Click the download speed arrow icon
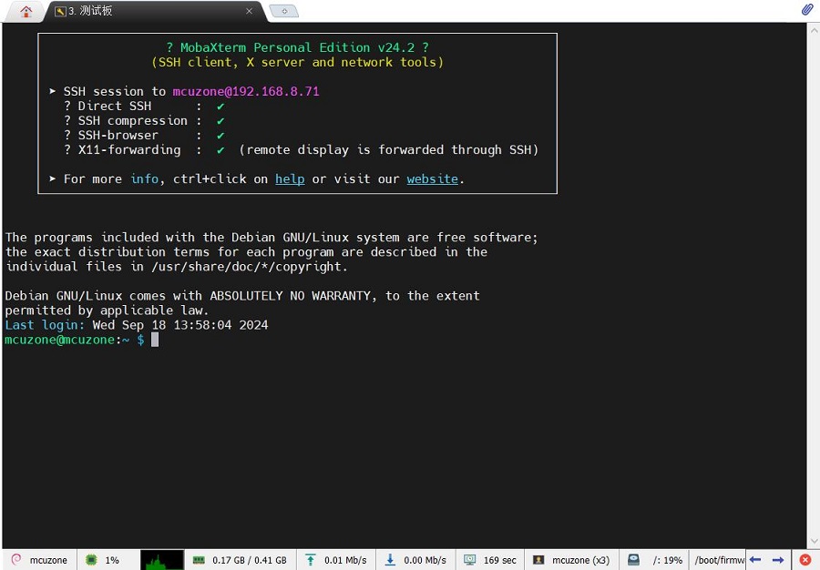 coord(390,560)
